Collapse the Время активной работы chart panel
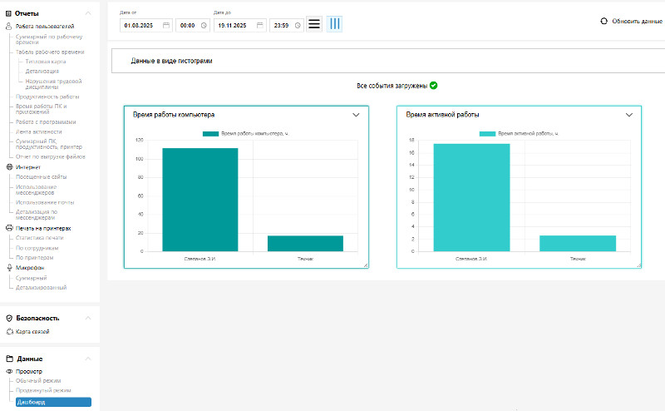 [x=629, y=115]
